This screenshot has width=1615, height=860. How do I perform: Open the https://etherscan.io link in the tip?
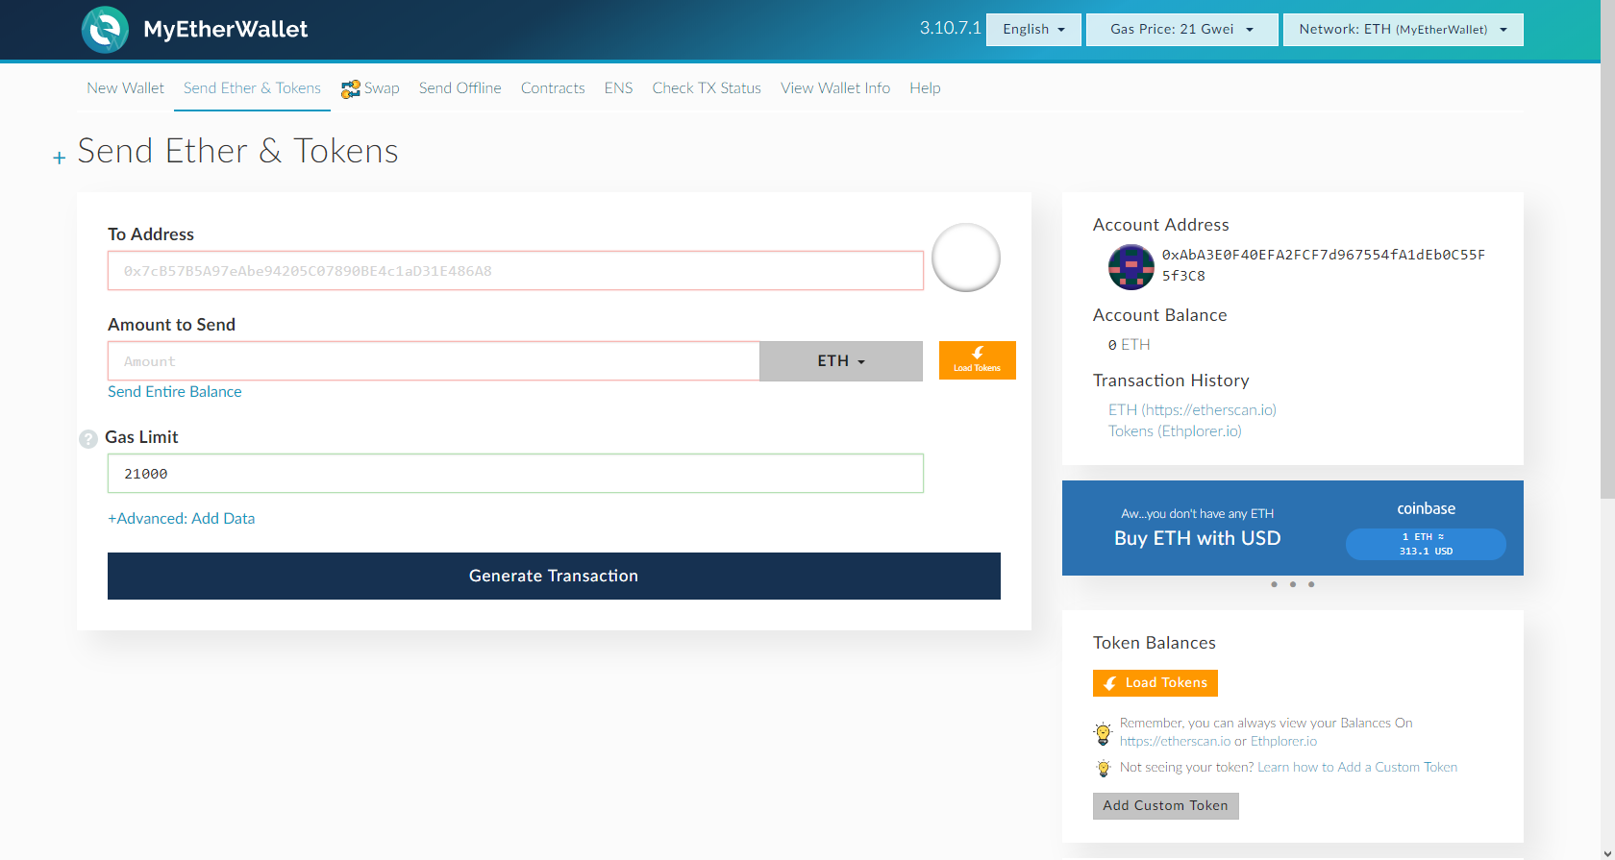pos(1175,741)
